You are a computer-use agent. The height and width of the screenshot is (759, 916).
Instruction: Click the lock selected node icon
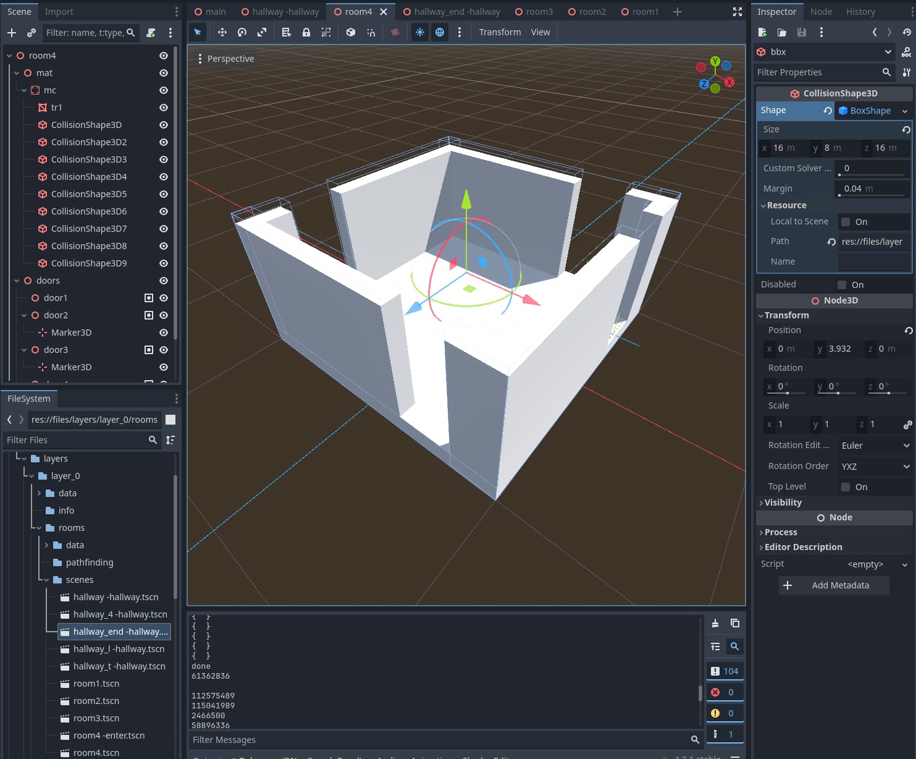pos(306,32)
